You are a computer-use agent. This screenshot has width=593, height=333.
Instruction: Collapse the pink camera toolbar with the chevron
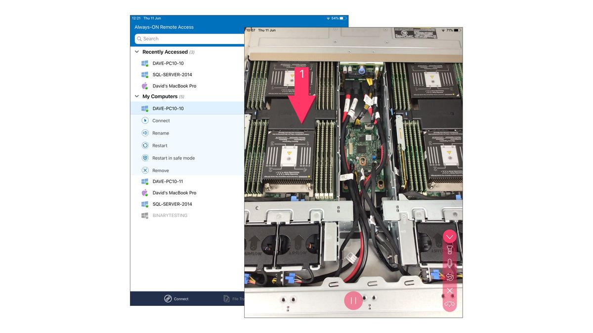(450, 236)
